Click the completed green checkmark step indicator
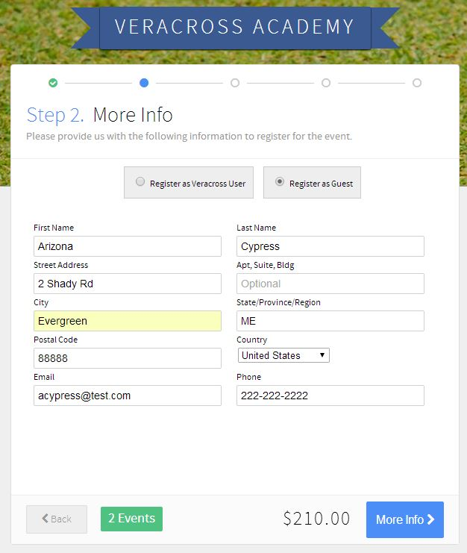 [x=53, y=83]
